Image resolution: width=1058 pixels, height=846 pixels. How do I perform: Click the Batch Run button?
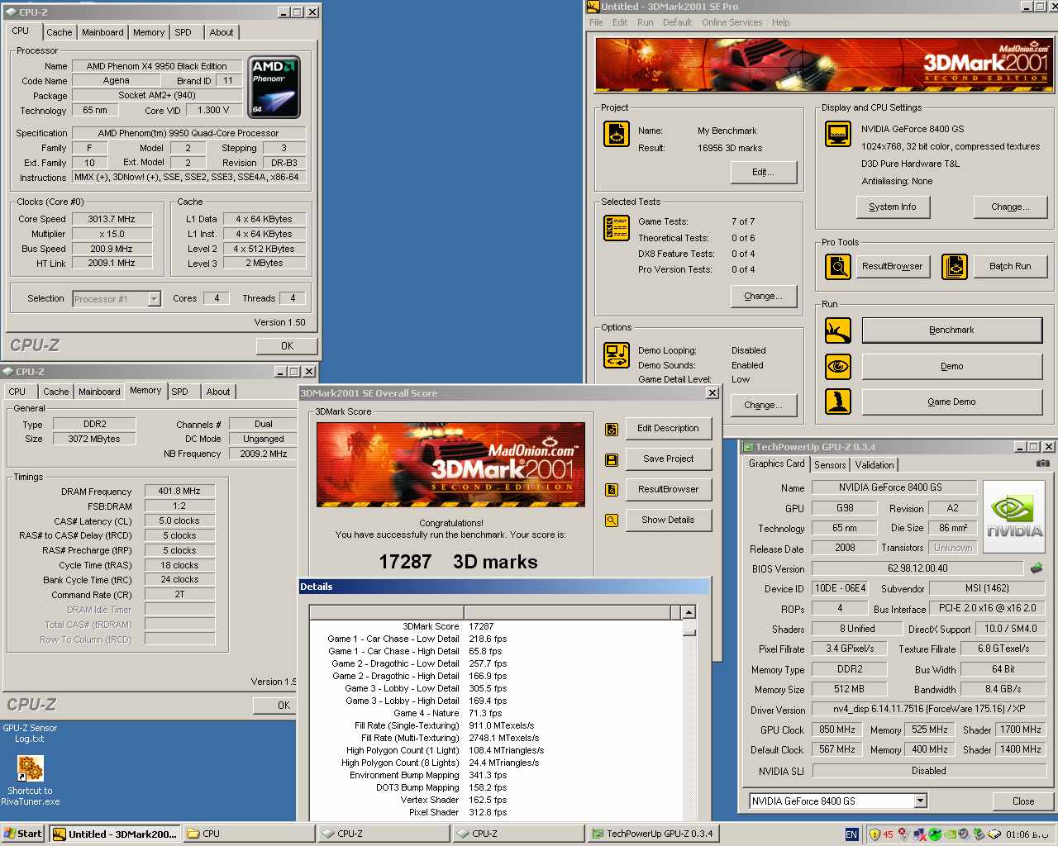coord(1009,266)
